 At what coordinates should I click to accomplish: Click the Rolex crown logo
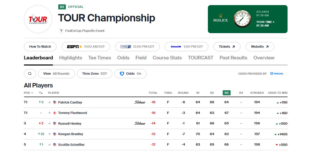220,16
